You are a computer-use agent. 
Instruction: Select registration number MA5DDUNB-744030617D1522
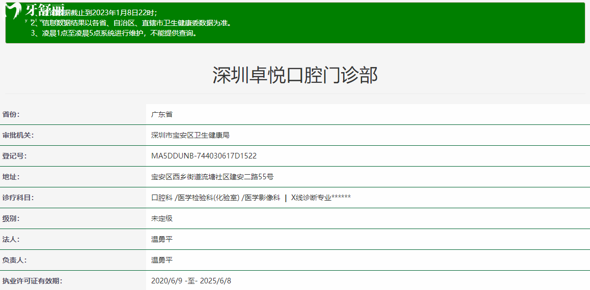204,156
